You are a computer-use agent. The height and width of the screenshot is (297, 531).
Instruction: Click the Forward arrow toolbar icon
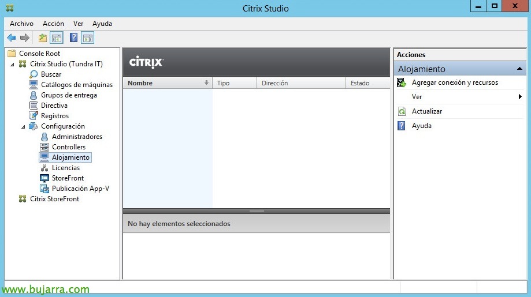24,38
